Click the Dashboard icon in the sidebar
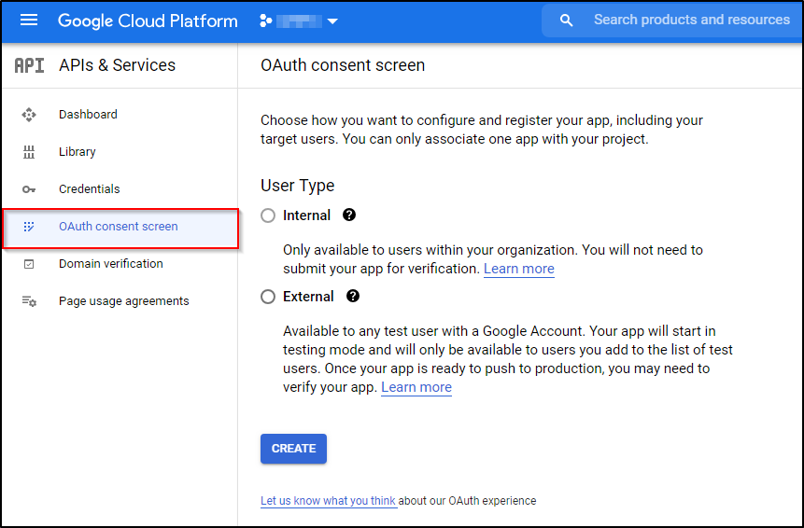804x528 pixels. point(29,115)
